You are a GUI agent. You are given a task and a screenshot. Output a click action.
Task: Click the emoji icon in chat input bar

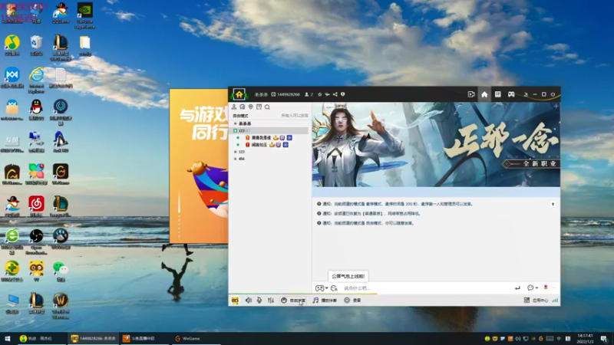(334, 288)
